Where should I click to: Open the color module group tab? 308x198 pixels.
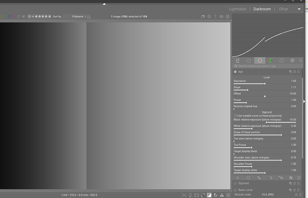(271, 60)
